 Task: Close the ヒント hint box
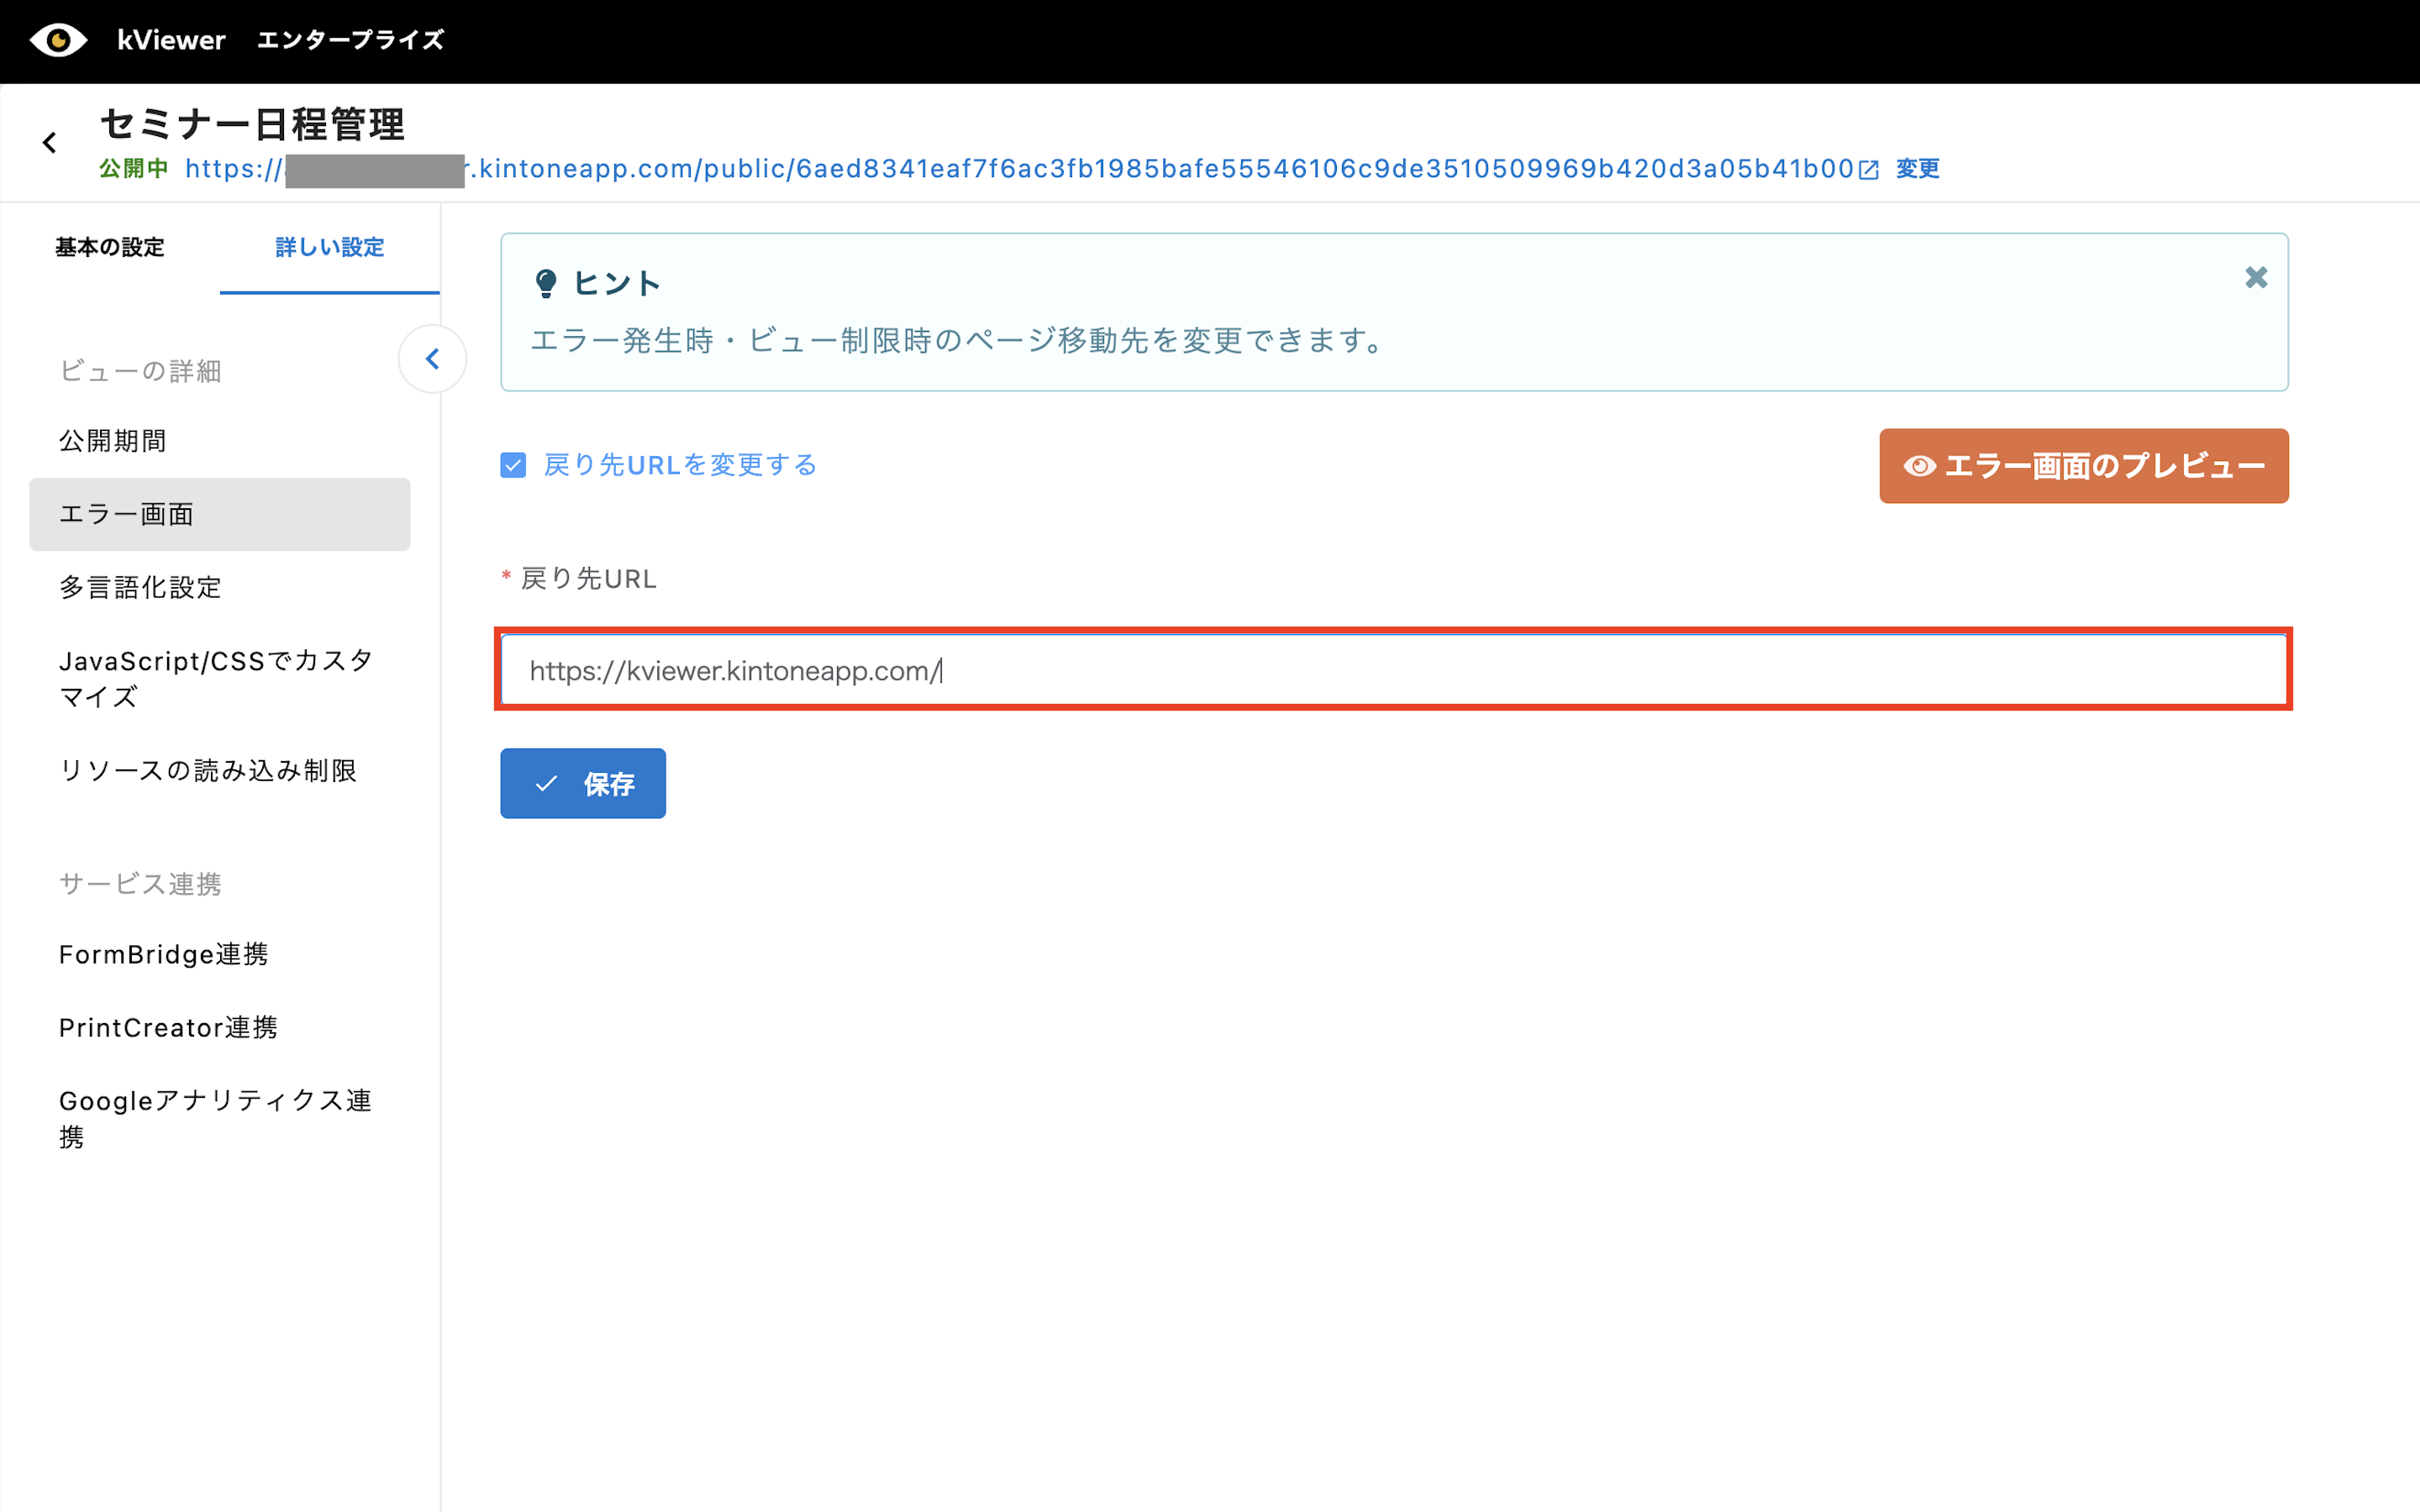tap(2256, 278)
